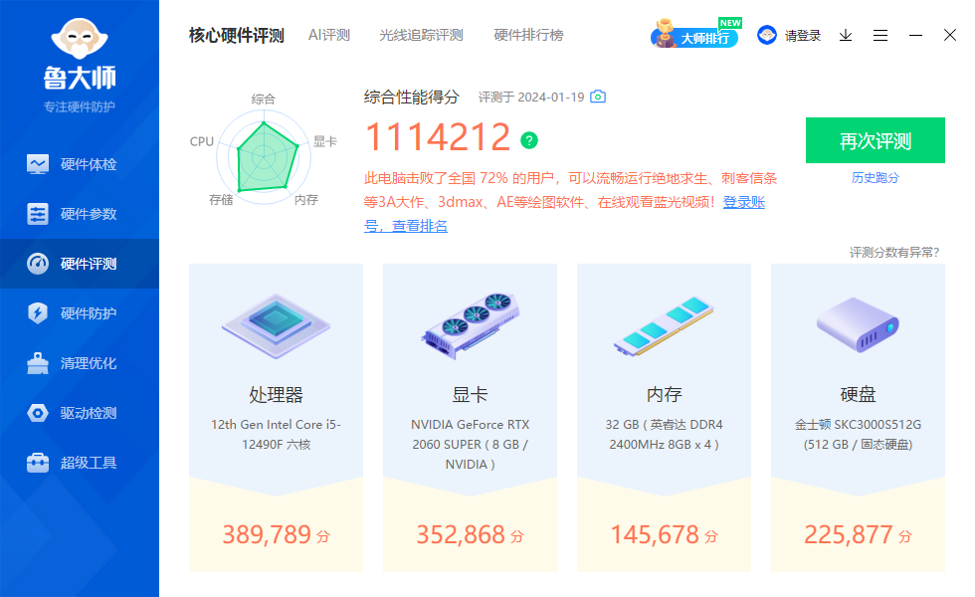Click the CPU label on radar chart
This screenshot has width=975, height=597.
click(201, 141)
